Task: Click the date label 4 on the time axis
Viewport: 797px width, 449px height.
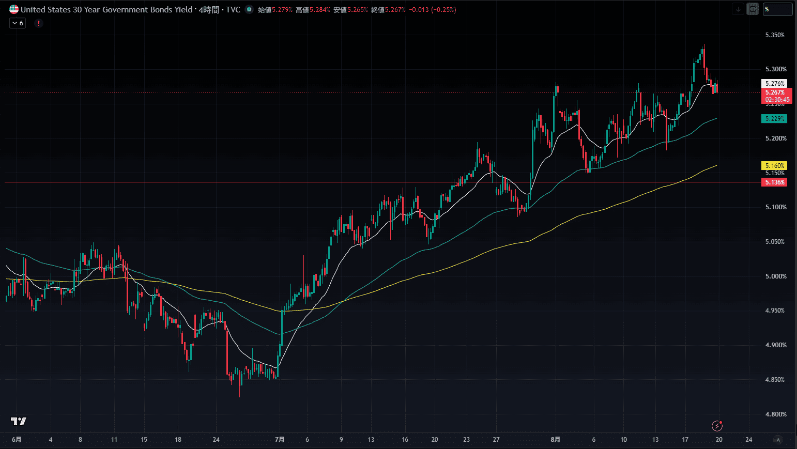Action: tap(51, 440)
